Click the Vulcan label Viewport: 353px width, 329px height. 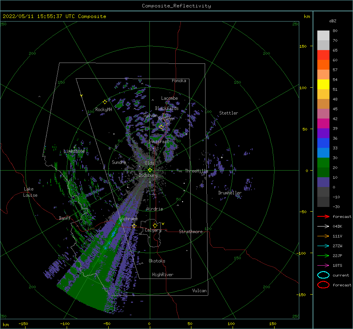(200, 291)
